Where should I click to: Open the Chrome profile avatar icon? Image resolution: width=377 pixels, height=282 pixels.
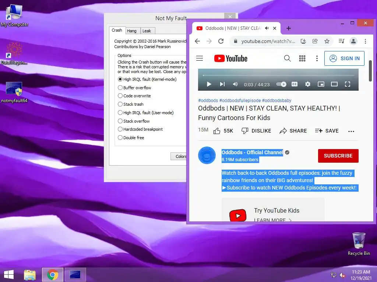tap(353, 41)
